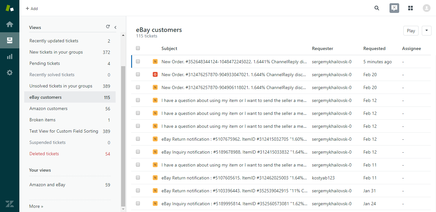
Task: Click the views scrollbar up arrow
Action: point(123,35)
